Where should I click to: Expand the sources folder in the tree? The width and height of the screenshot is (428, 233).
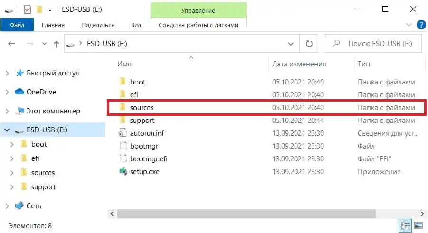(12, 173)
